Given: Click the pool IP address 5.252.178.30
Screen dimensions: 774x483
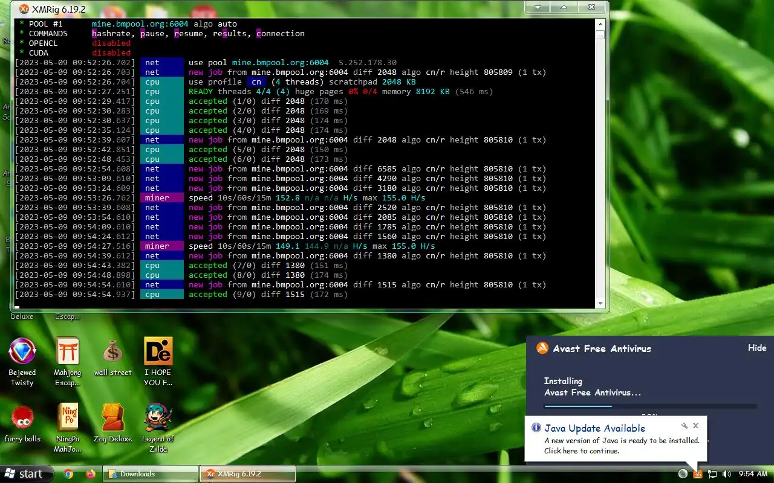Looking at the screenshot, I should 368,63.
